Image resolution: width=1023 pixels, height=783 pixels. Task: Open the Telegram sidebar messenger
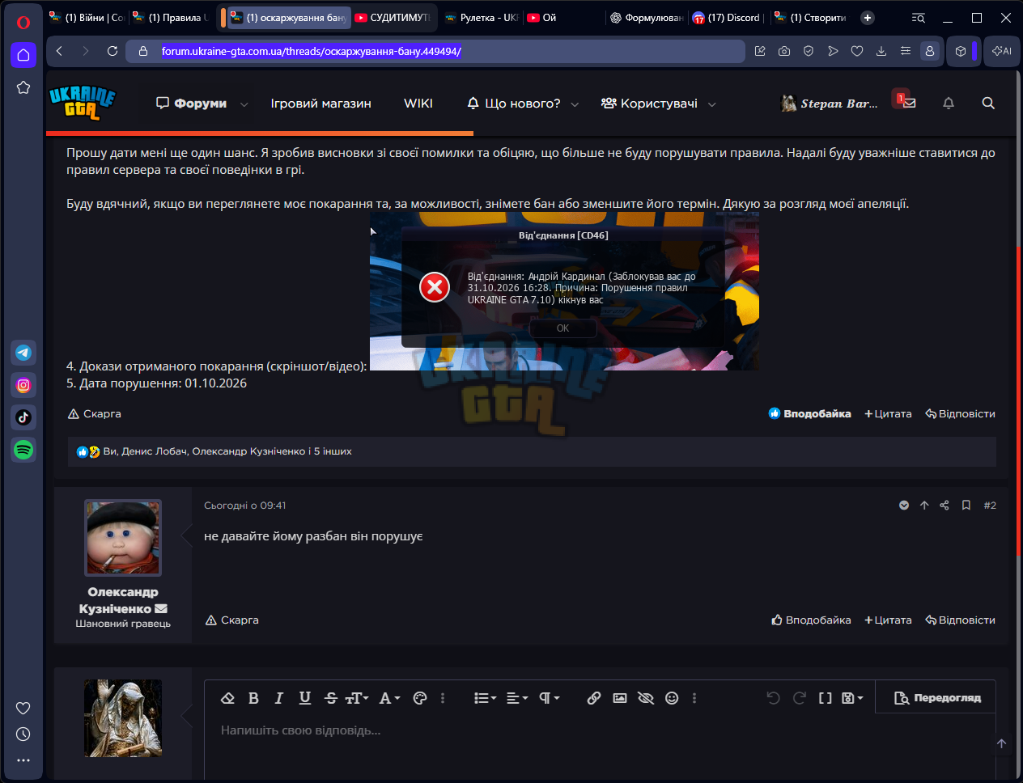(23, 353)
